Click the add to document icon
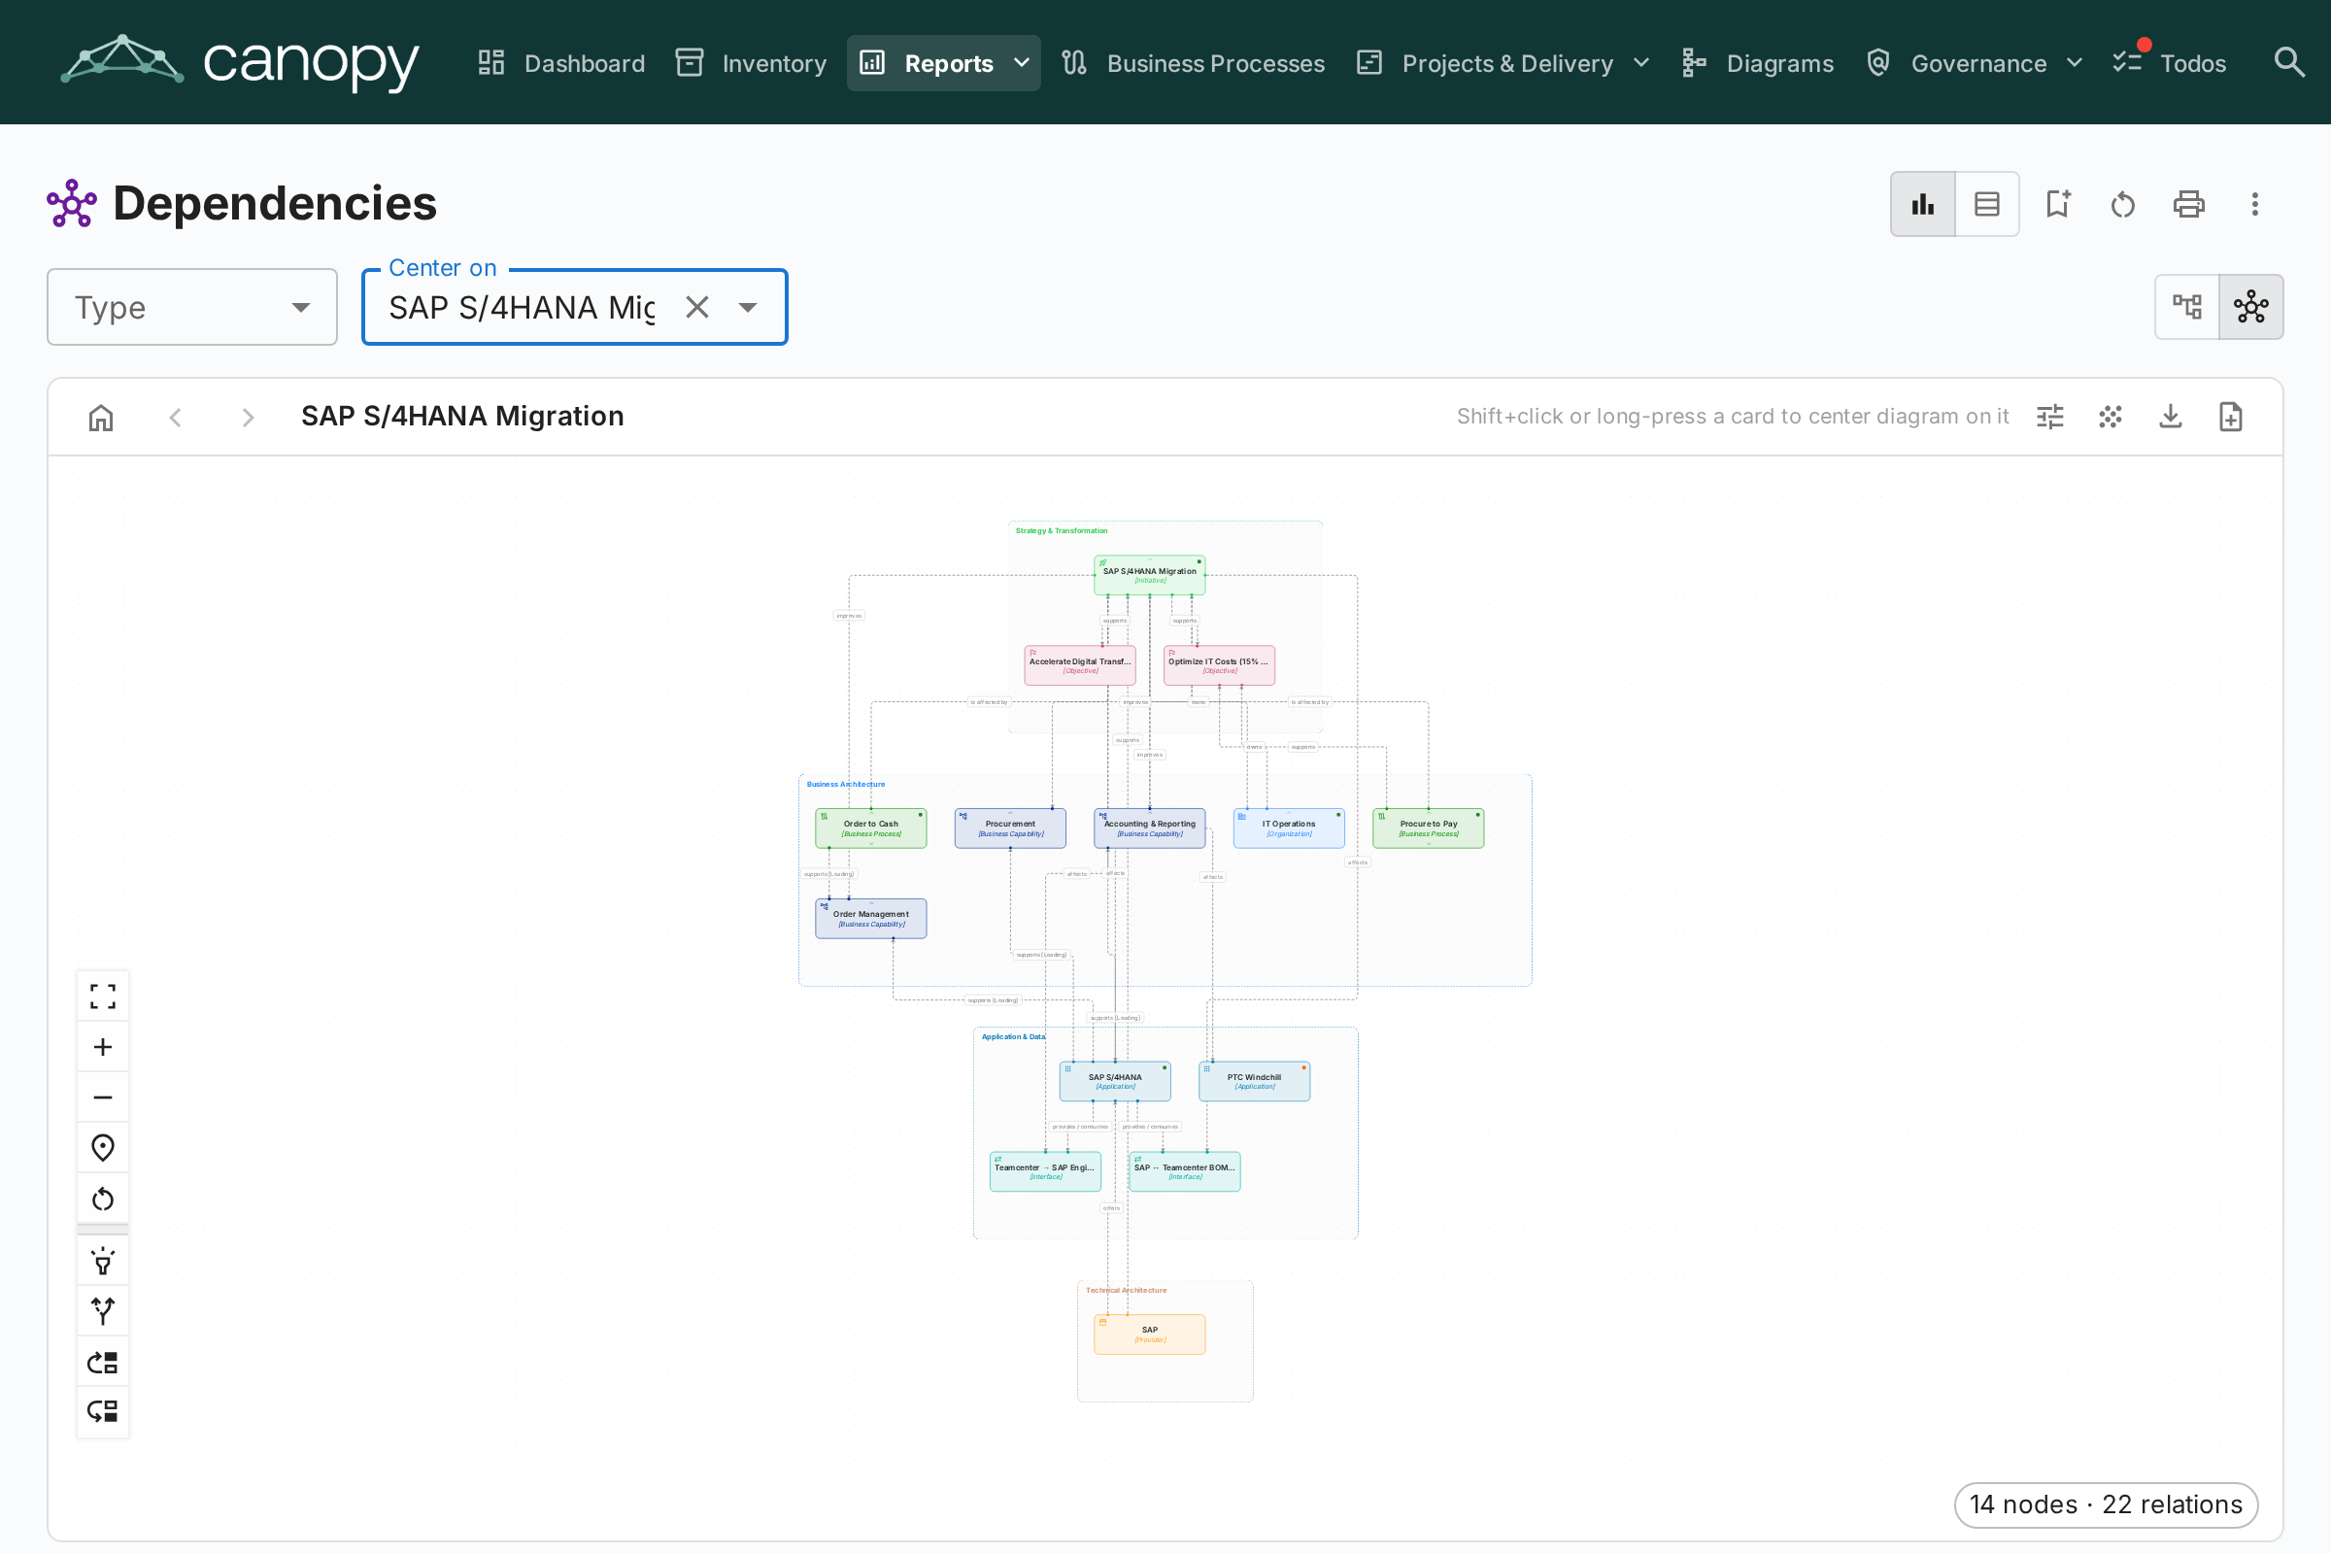The height and width of the screenshot is (1554, 2331). (2231, 418)
